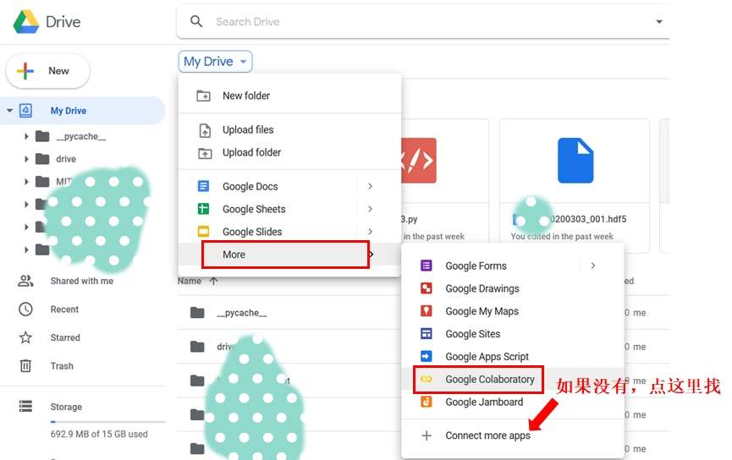This screenshot has width=732, height=460.
Task: Expand the __pycache__ folder in sidebar tree
Action: (26, 136)
